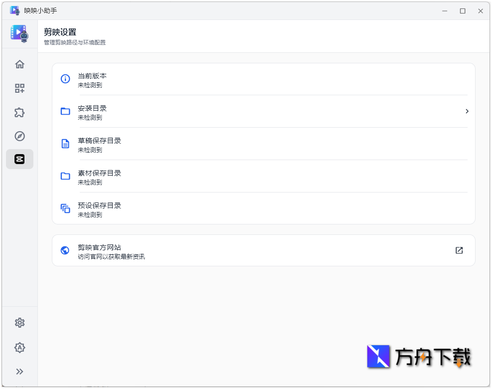Image resolution: width=492 pixels, height=389 pixels.
Task: Select the CapCut settings icon in sidebar
Action: 19,159
